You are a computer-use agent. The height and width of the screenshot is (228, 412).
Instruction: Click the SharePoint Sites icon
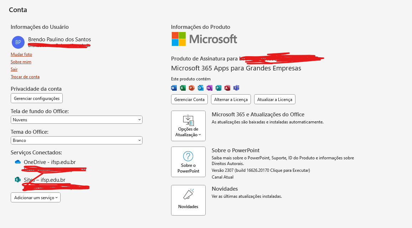tap(17, 180)
